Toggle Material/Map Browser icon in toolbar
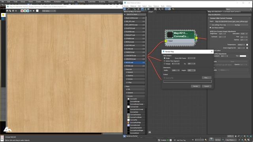 coord(166,9)
